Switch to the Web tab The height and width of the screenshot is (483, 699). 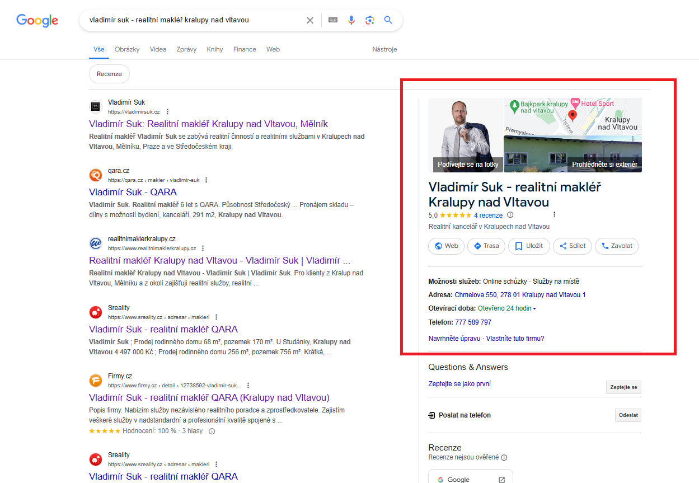(x=273, y=49)
